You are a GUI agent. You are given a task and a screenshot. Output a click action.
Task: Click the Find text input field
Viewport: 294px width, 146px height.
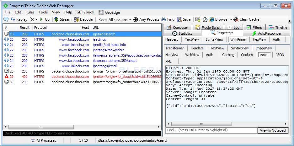point(211,130)
